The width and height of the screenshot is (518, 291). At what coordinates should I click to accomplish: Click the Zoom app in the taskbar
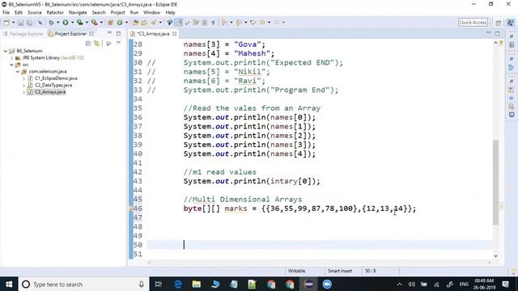327,284
